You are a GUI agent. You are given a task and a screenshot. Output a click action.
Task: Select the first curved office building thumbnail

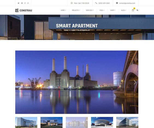[26, 123]
